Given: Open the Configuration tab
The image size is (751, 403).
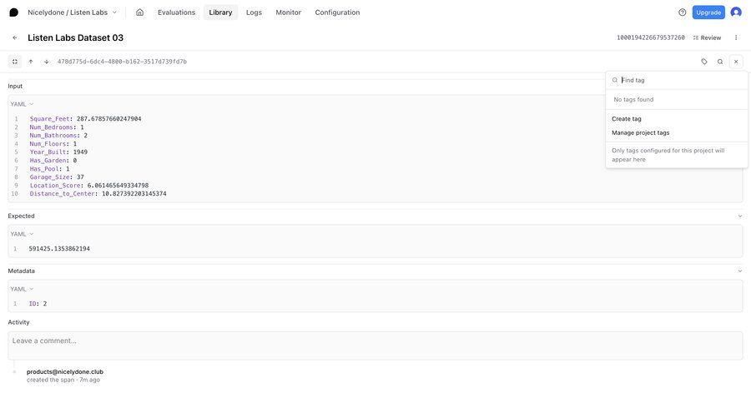Looking at the screenshot, I should pyautogui.click(x=337, y=12).
